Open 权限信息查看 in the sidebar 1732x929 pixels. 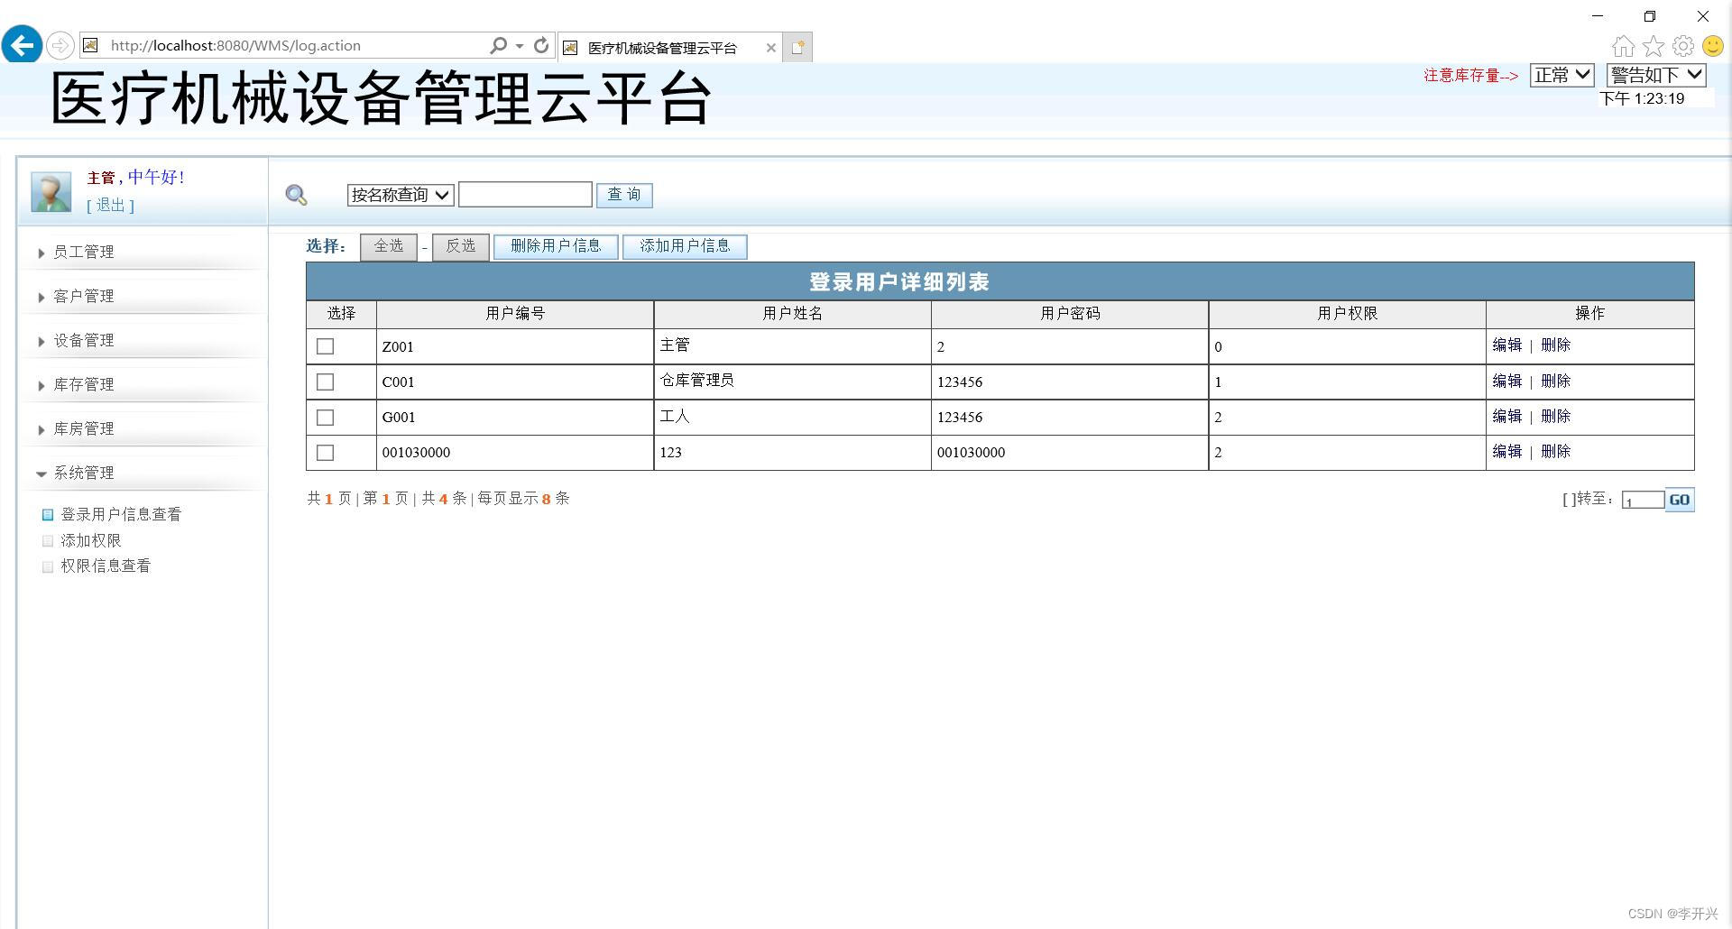(106, 566)
